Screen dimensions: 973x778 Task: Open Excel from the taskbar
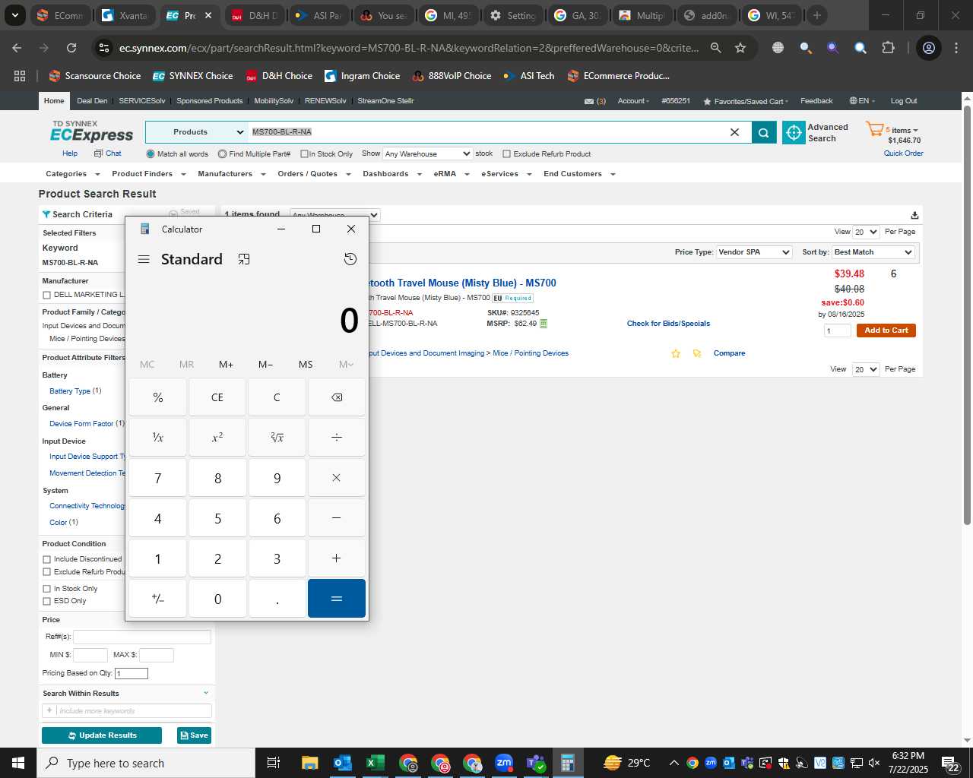(375, 763)
